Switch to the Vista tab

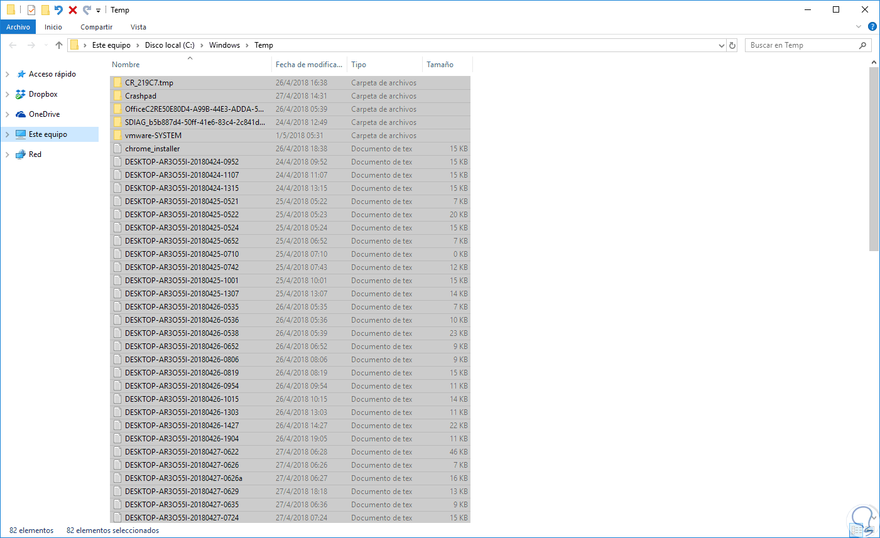click(x=138, y=27)
